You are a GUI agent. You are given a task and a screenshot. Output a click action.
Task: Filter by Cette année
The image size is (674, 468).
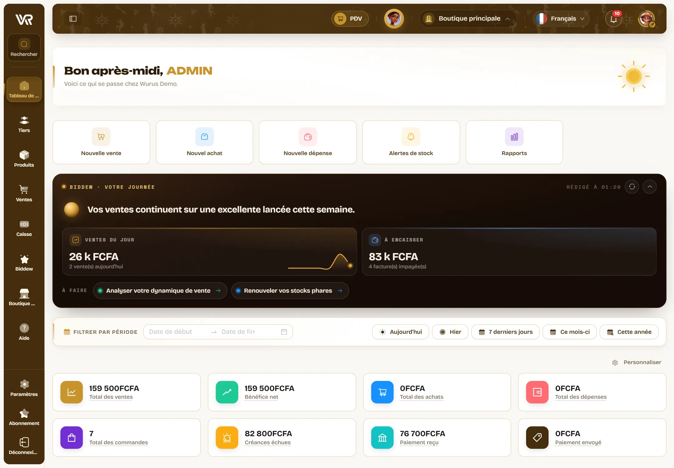[x=629, y=332]
